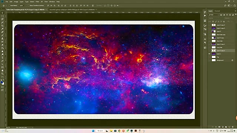Screen dimensions: 237x133
Task: Open the Filter menu
Action: tap(37, 1)
